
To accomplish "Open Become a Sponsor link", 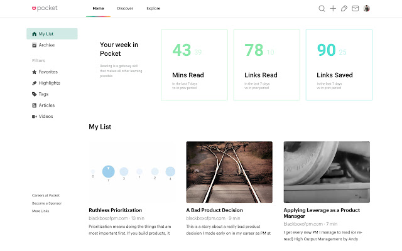I will 46,203.
